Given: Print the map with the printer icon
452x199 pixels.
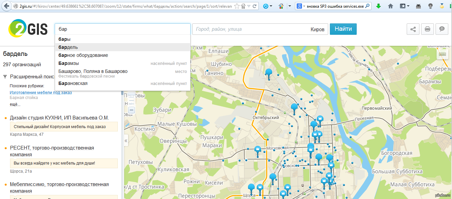Looking at the screenshot, I should point(428,29).
